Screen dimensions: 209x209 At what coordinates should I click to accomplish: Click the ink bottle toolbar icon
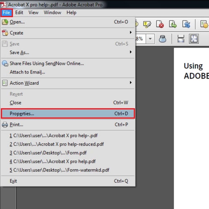(x=163, y=39)
